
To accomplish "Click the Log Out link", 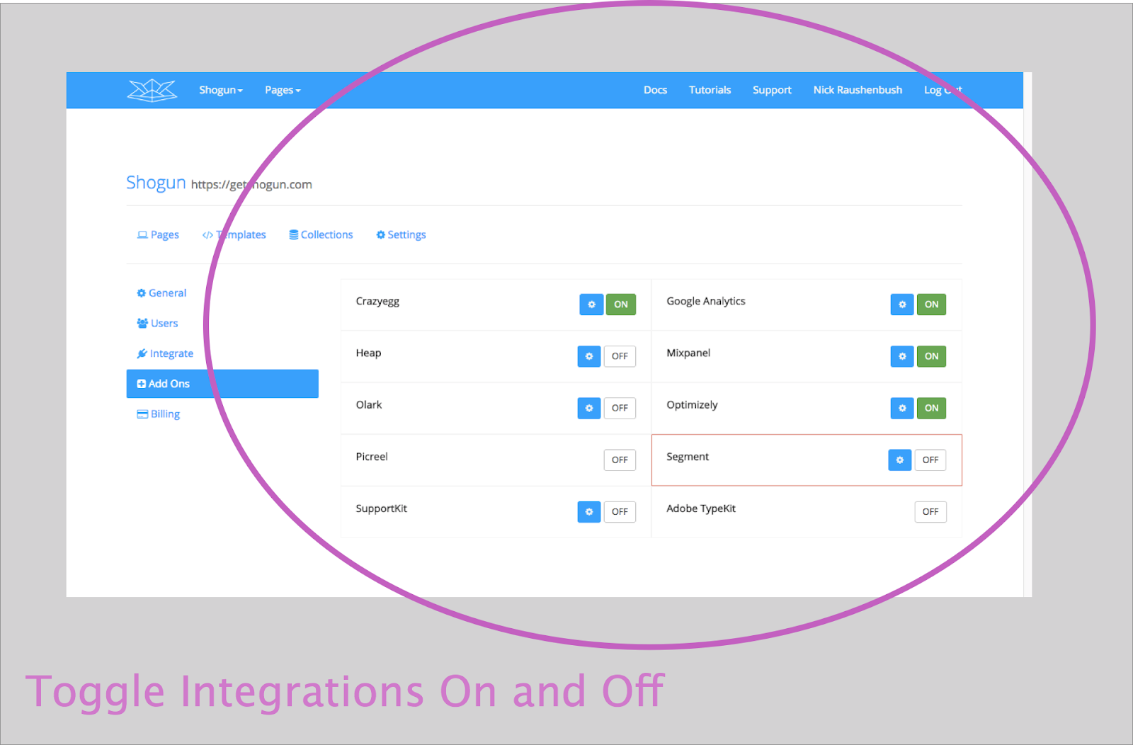I will coord(943,90).
